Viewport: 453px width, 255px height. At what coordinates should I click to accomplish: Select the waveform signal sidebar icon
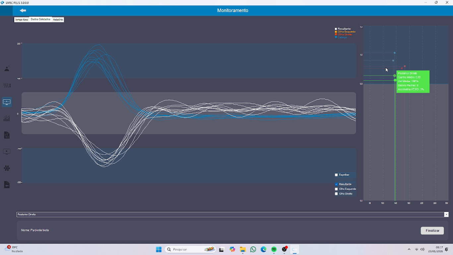point(7,85)
